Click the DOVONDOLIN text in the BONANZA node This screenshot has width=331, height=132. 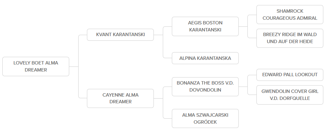pyautogui.click(x=205, y=90)
